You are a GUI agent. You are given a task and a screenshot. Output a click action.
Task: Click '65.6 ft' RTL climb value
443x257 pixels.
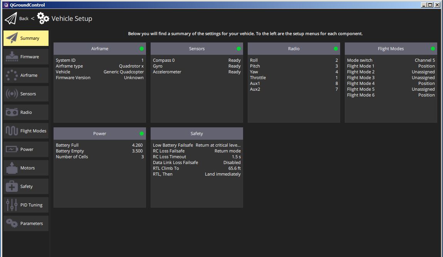235,168
